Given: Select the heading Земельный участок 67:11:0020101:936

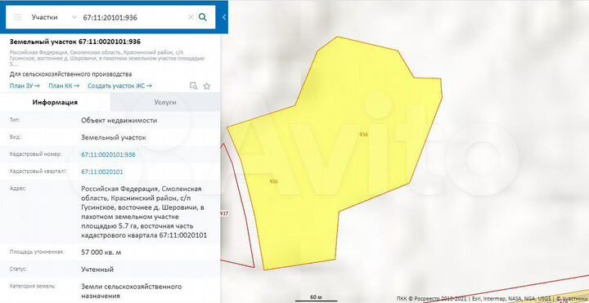Looking at the screenshot, I should coord(75,42).
